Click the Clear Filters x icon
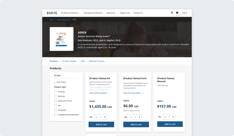Viewport: 234px width, 136px height. 55,82
